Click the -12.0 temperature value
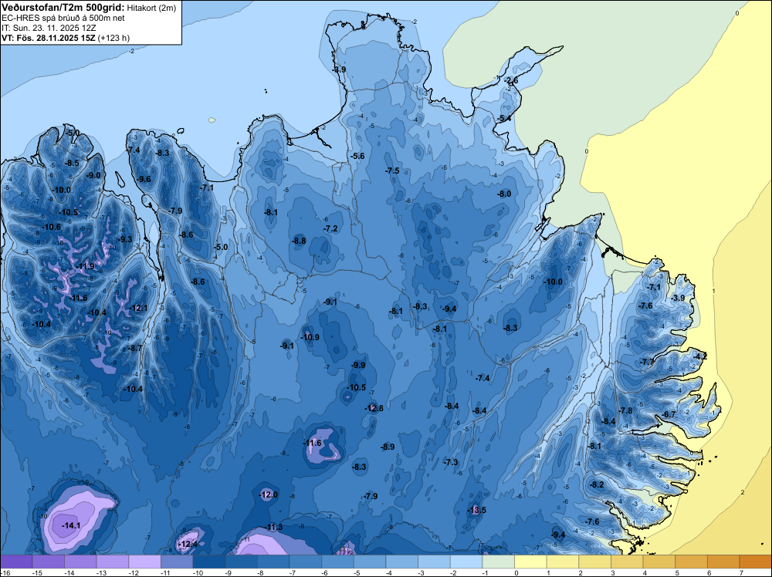Viewport: 772px width, 577px height. pos(269,494)
